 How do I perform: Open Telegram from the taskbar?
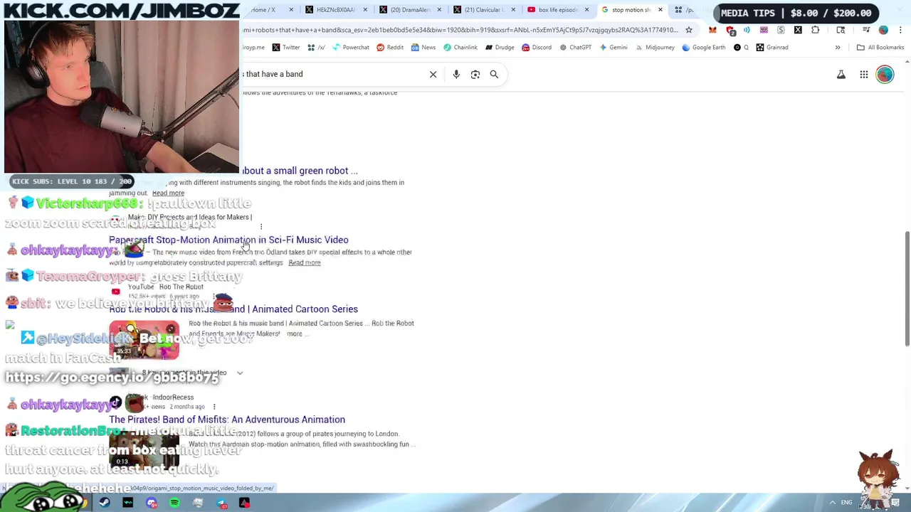click(221, 503)
